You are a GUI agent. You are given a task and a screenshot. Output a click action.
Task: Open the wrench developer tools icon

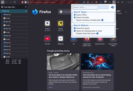84,2
